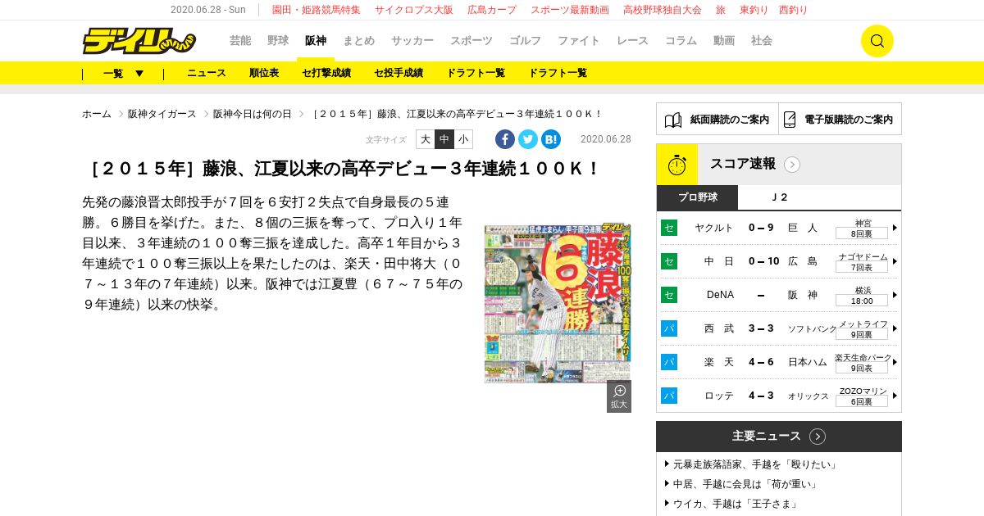Click the newspaper front page thumbnail
This screenshot has width=984, height=516.
(558, 304)
